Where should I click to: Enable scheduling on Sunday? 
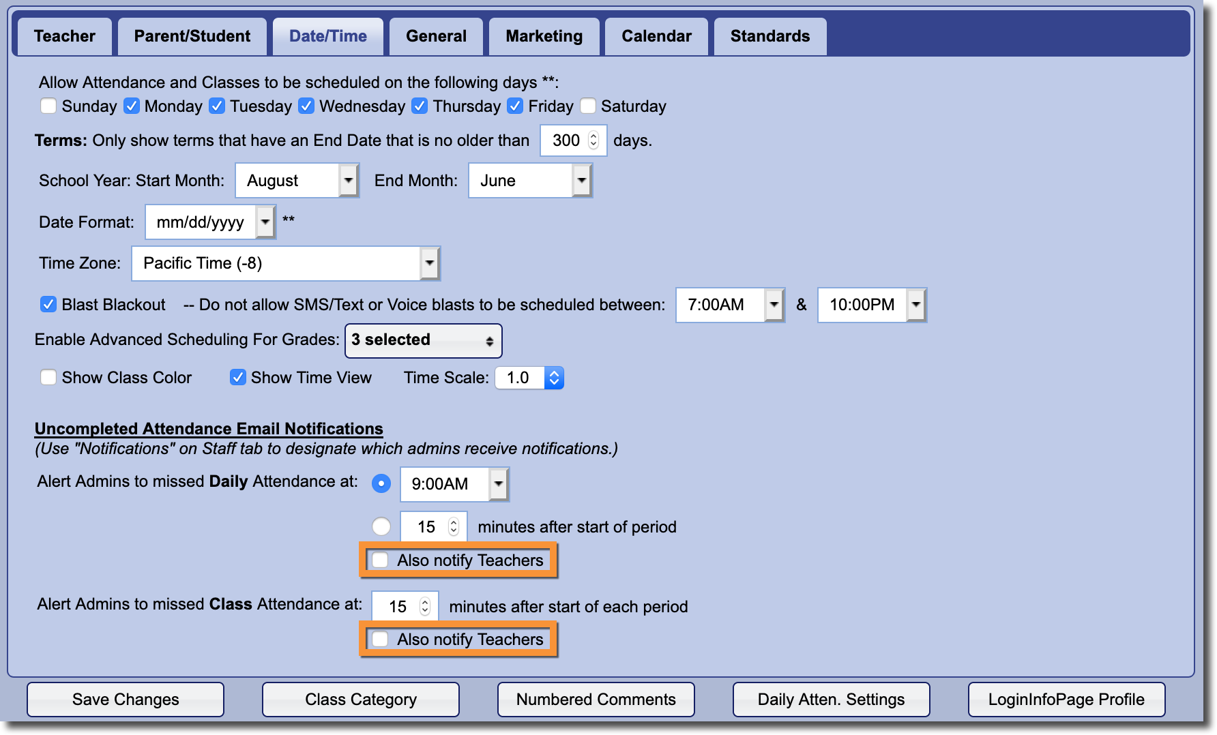[x=48, y=106]
